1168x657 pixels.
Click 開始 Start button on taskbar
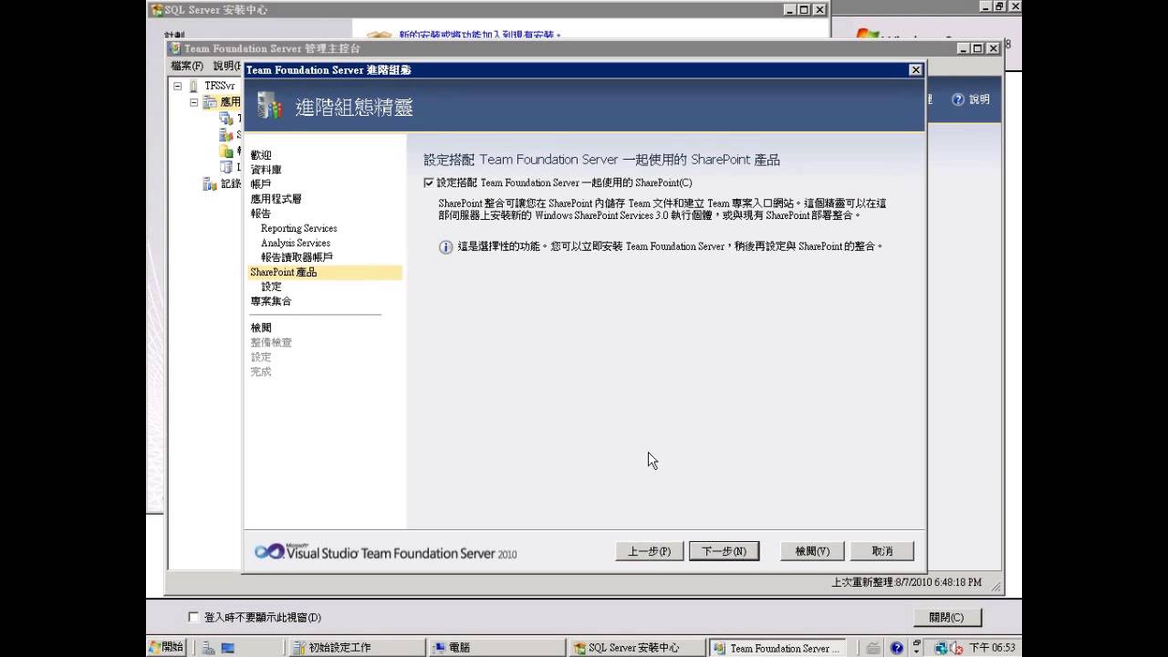point(166,647)
